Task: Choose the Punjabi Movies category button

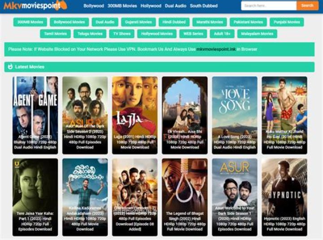Action: (x=287, y=22)
